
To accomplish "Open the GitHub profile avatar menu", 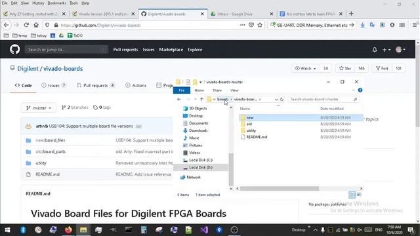I will tap(400, 50).
